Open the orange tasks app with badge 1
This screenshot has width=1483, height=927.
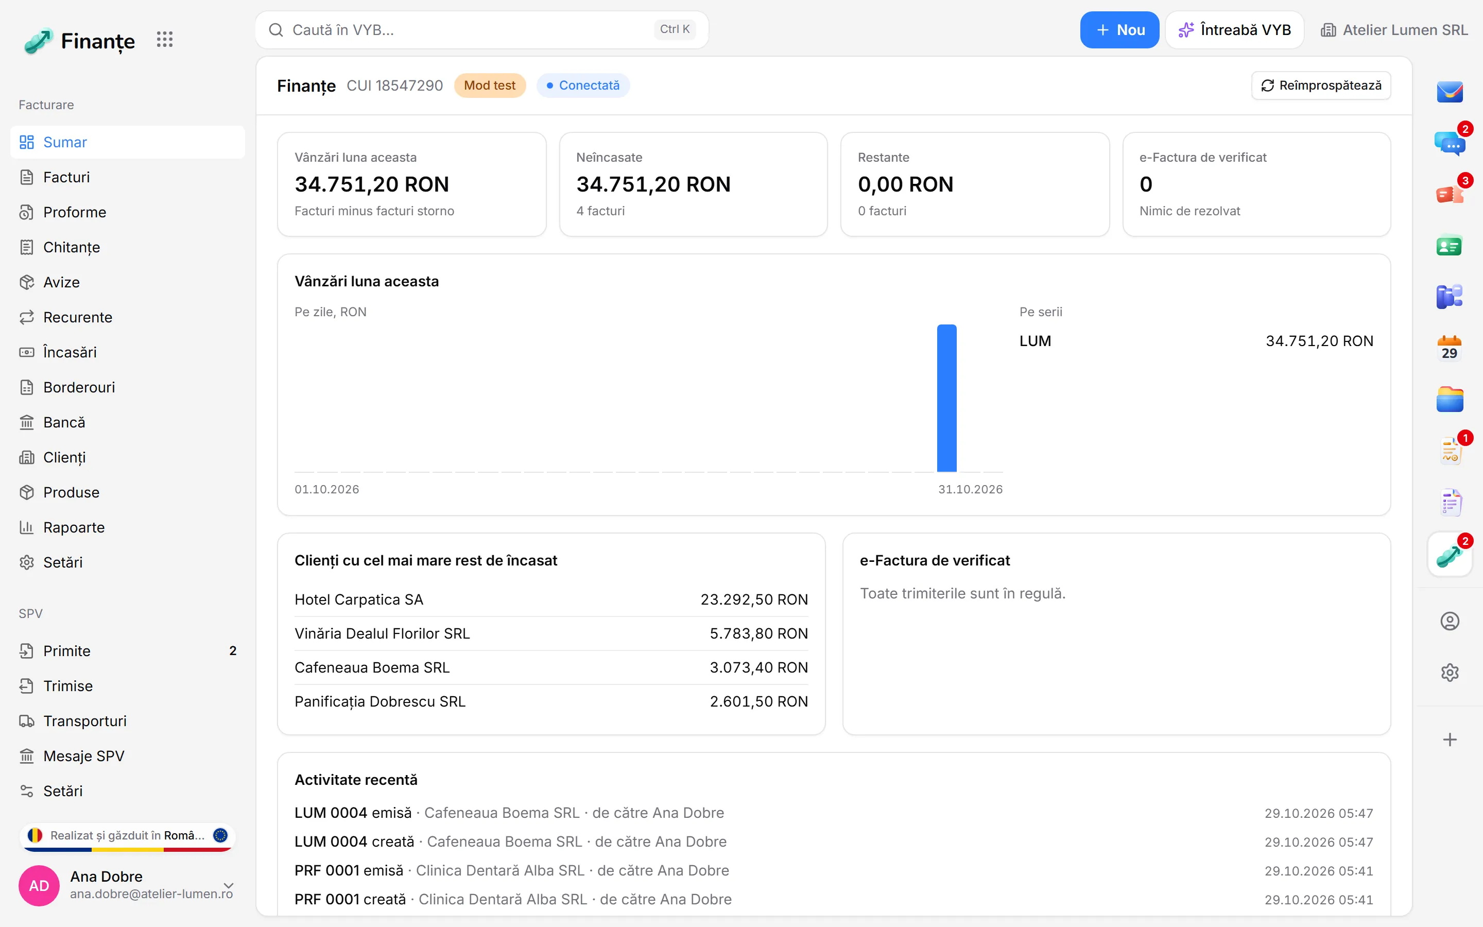1450,452
